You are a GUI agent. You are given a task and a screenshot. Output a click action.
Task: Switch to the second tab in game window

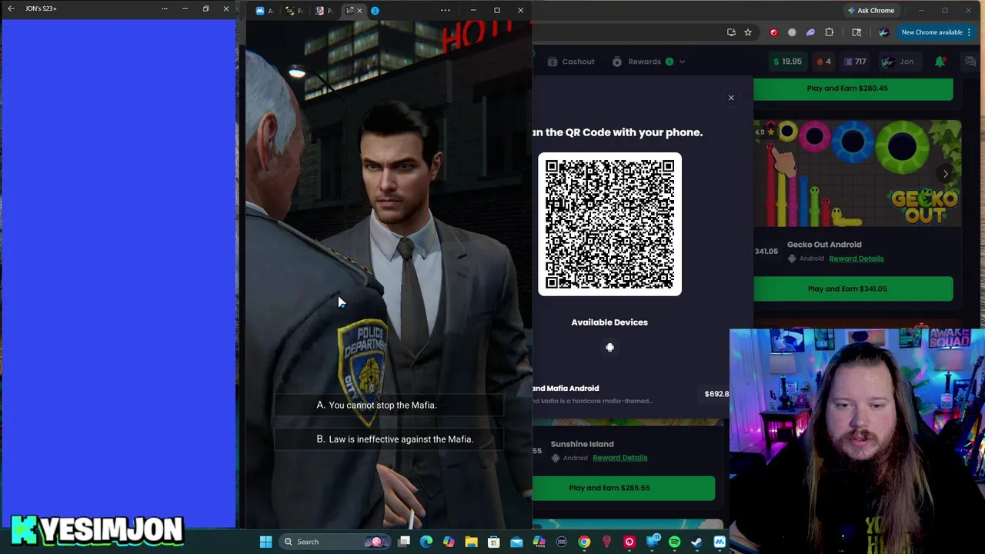(294, 11)
